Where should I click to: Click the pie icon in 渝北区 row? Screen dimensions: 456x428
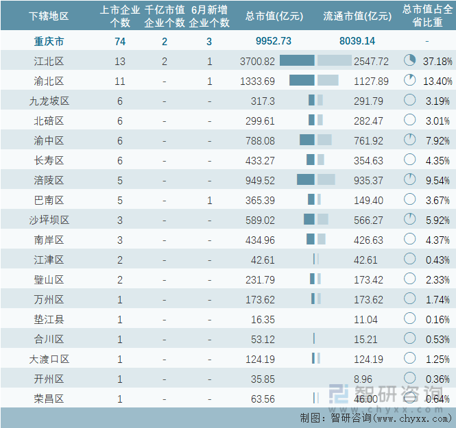[x=410, y=81]
